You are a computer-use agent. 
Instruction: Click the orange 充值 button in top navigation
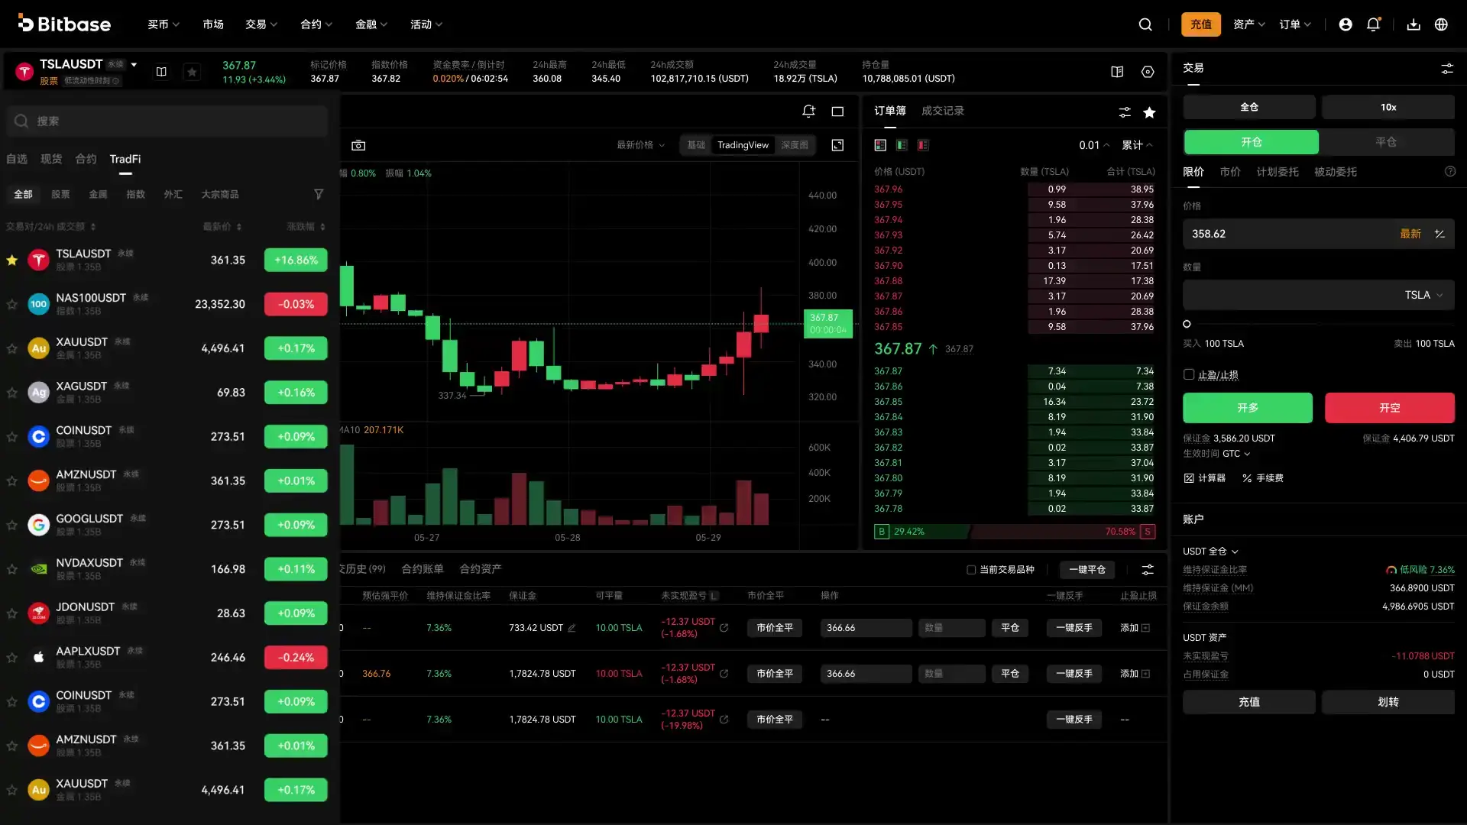pos(1201,24)
